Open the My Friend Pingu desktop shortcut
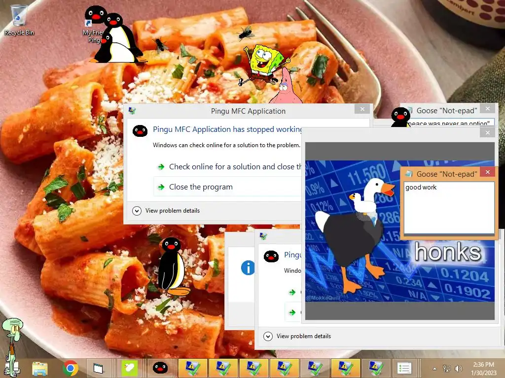505x378 pixels. tap(94, 25)
